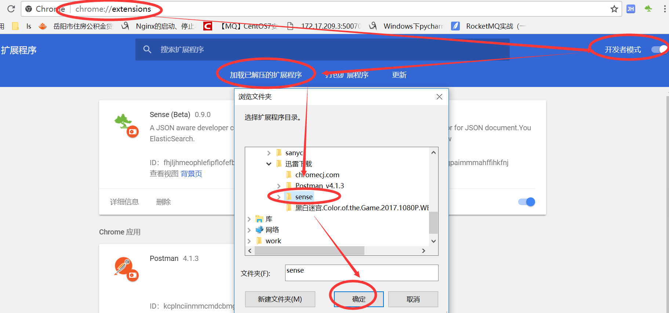Open the 背景页 link
This screenshot has width=669, height=313.
point(191,174)
